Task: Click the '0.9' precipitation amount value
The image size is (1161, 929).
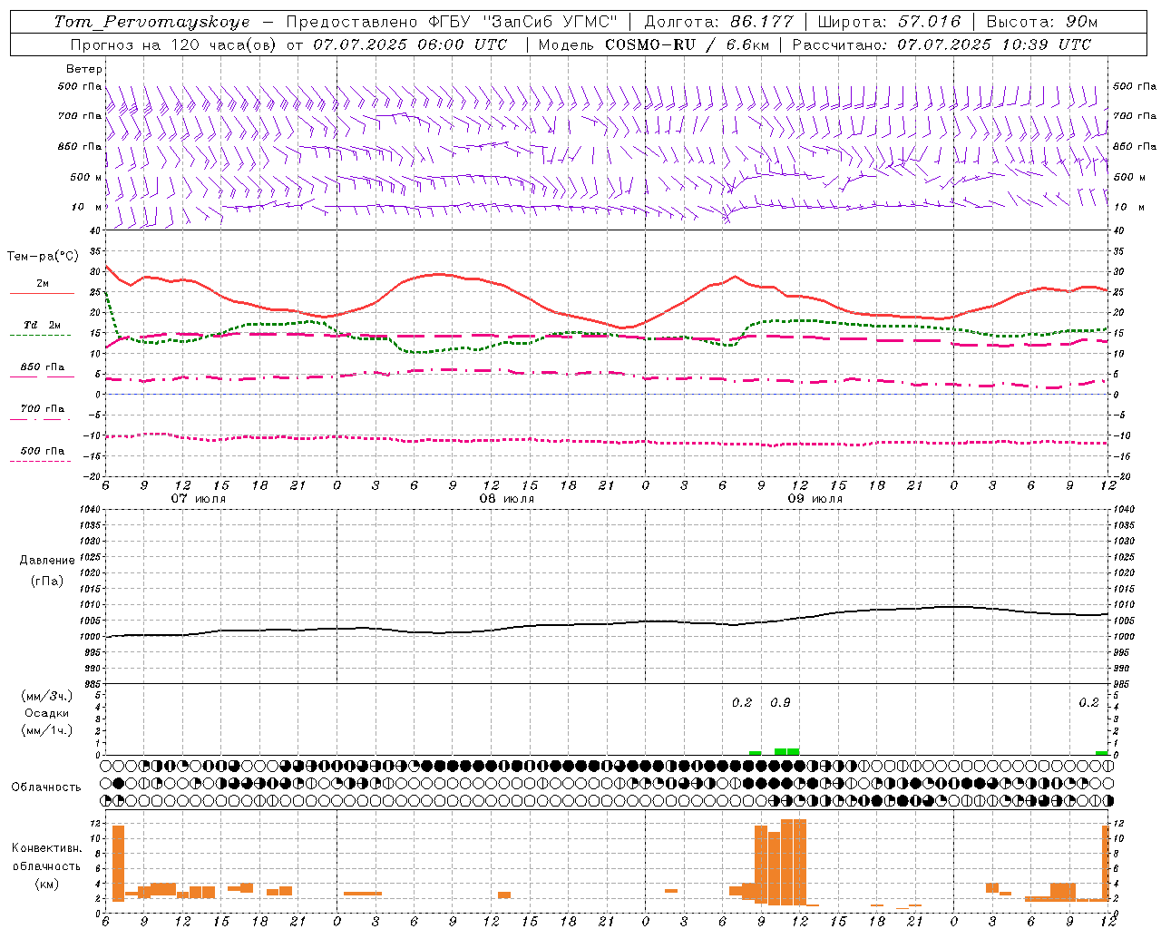Action: [x=780, y=702]
